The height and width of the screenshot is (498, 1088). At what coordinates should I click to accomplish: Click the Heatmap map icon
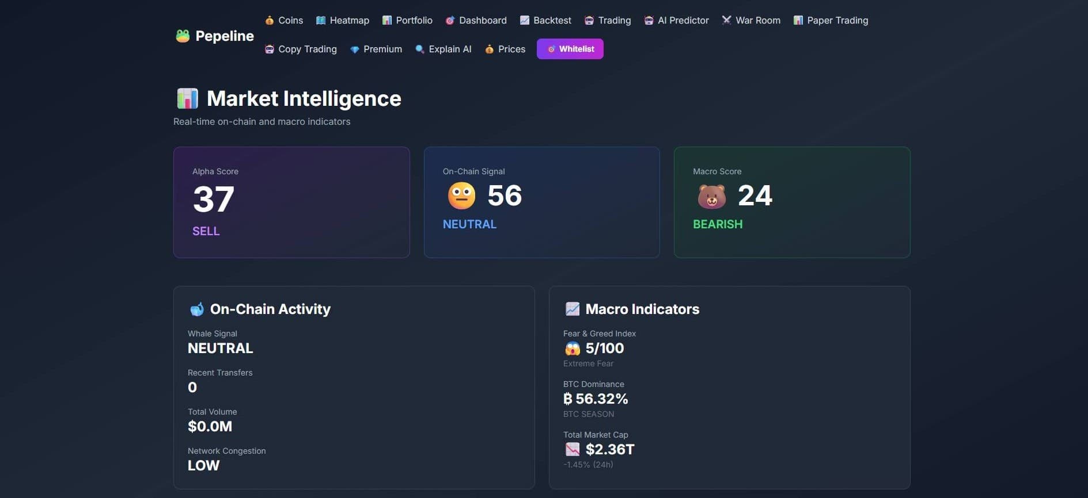point(321,20)
